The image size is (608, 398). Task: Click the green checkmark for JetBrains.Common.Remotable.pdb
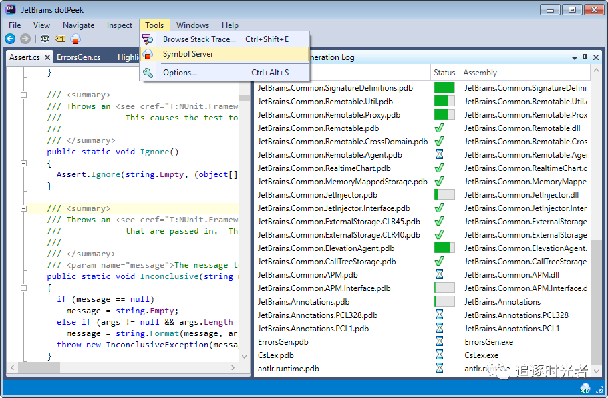pyautogui.click(x=439, y=128)
